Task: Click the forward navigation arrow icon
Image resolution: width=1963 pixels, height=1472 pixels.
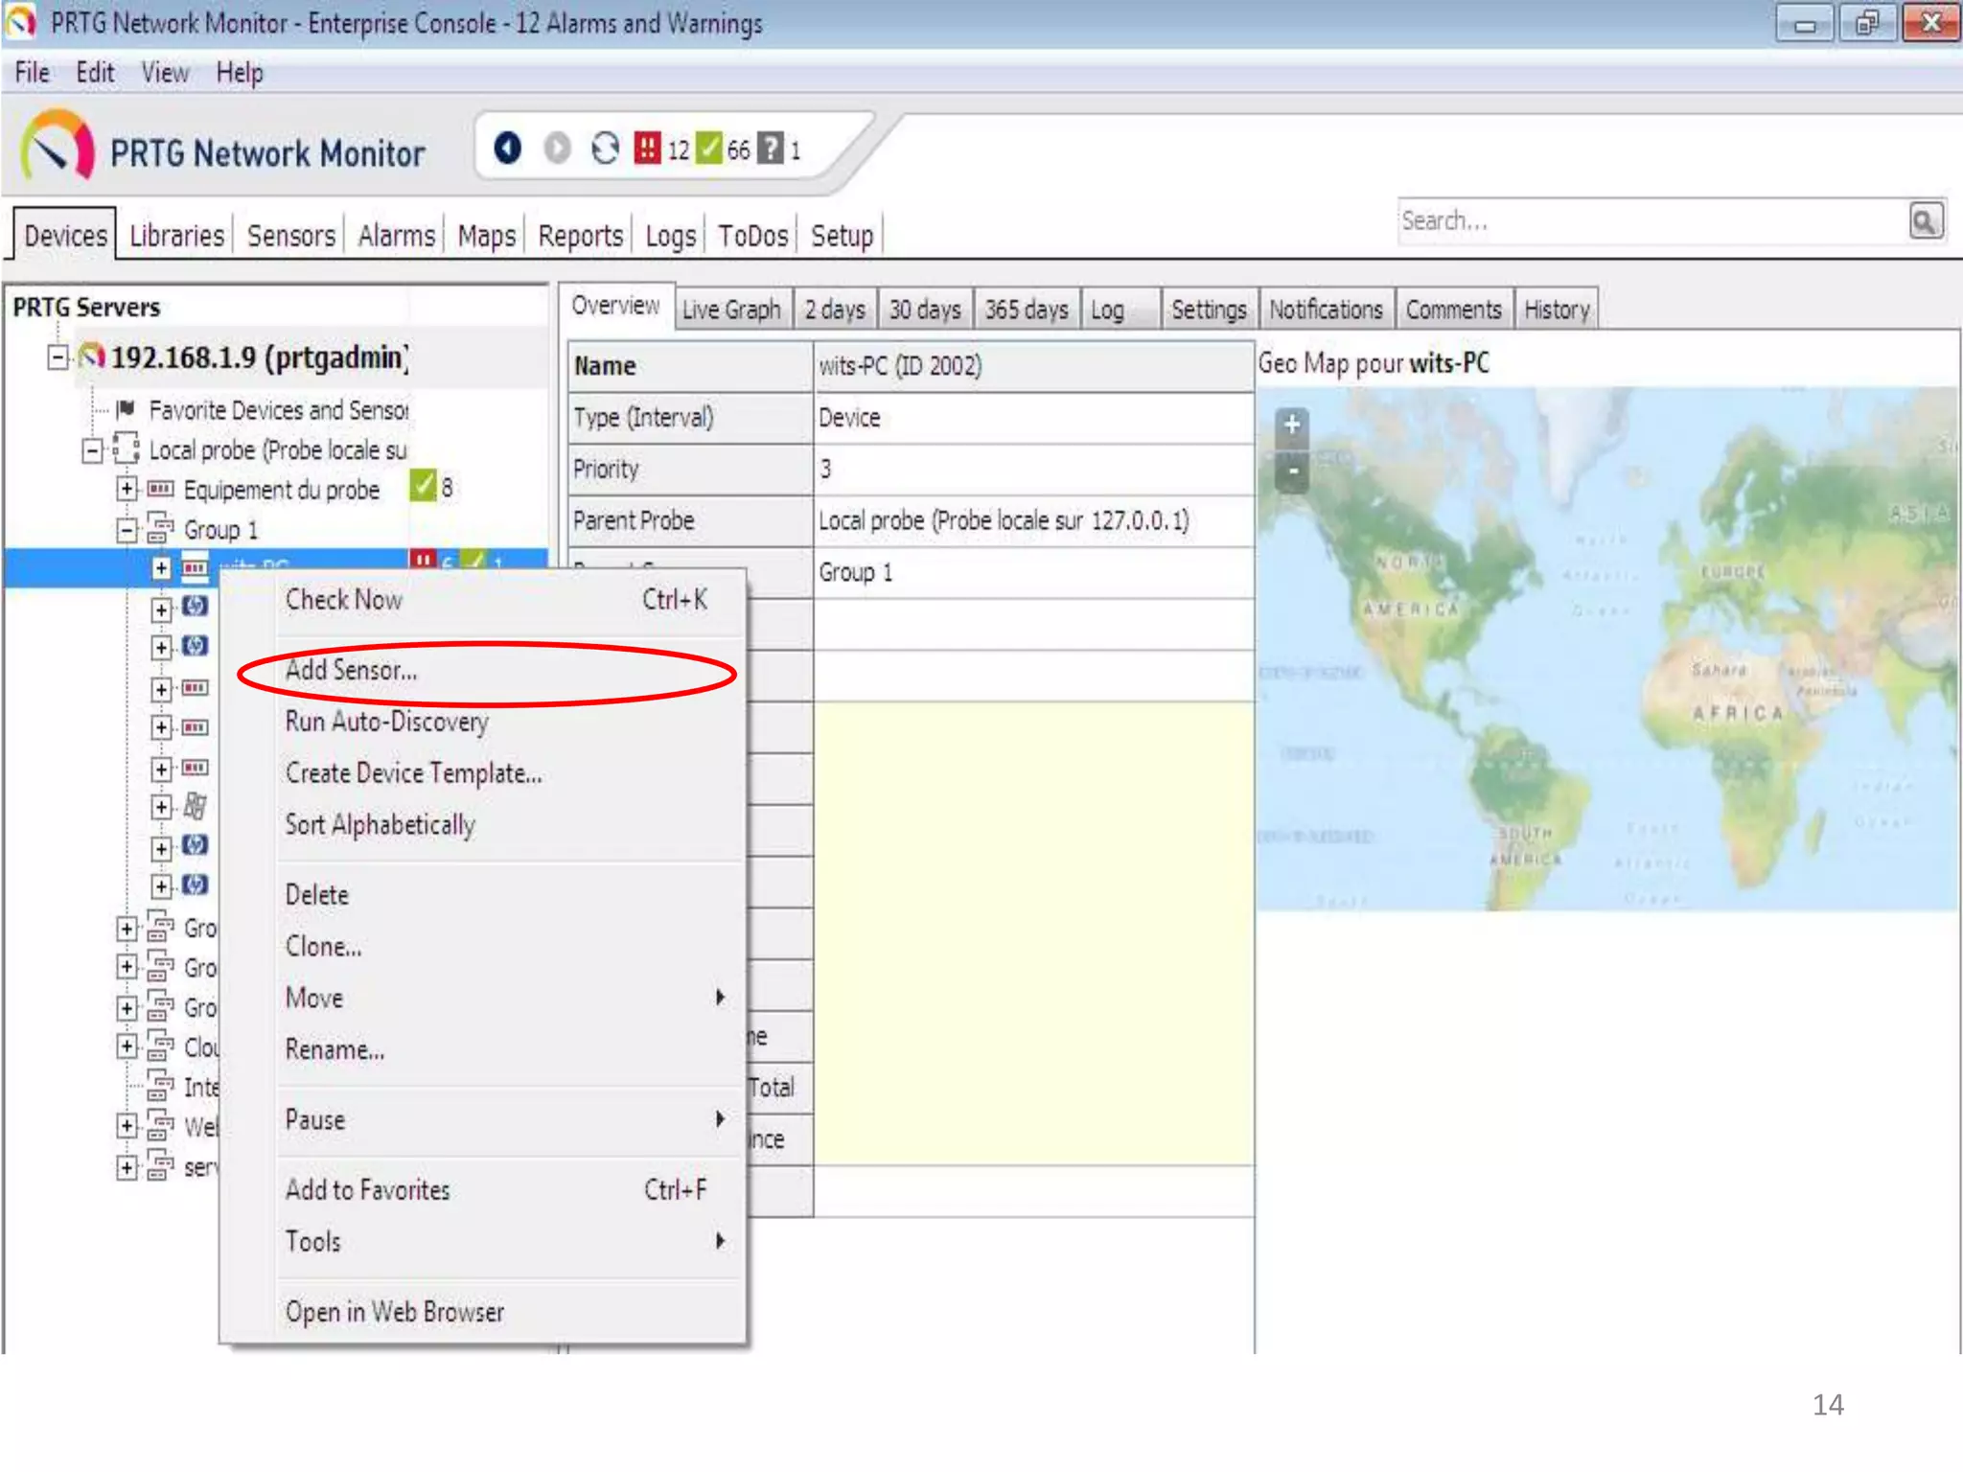Action: click(x=557, y=149)
